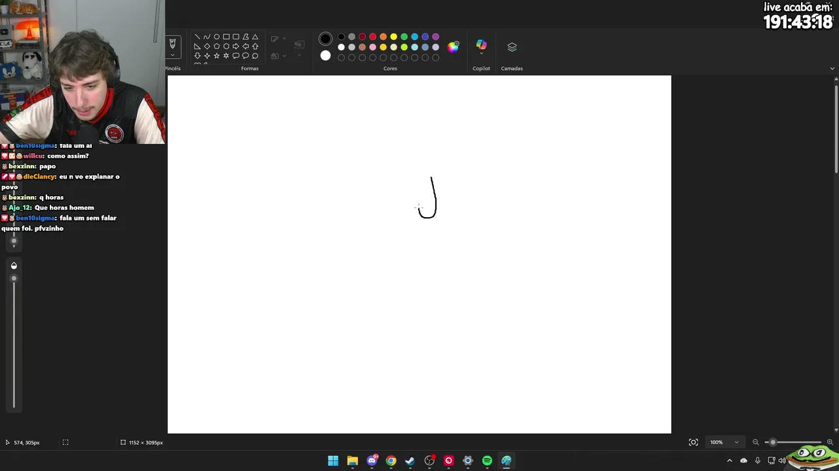Pick the red color swatch
The image size is (839, 471).
click(x=373, y=37)
